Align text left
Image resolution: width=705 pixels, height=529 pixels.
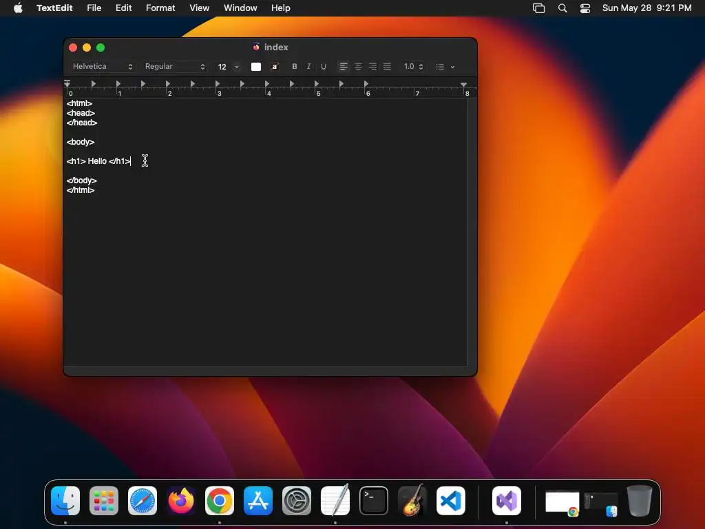pyautogui.click(x=344, y=67)
